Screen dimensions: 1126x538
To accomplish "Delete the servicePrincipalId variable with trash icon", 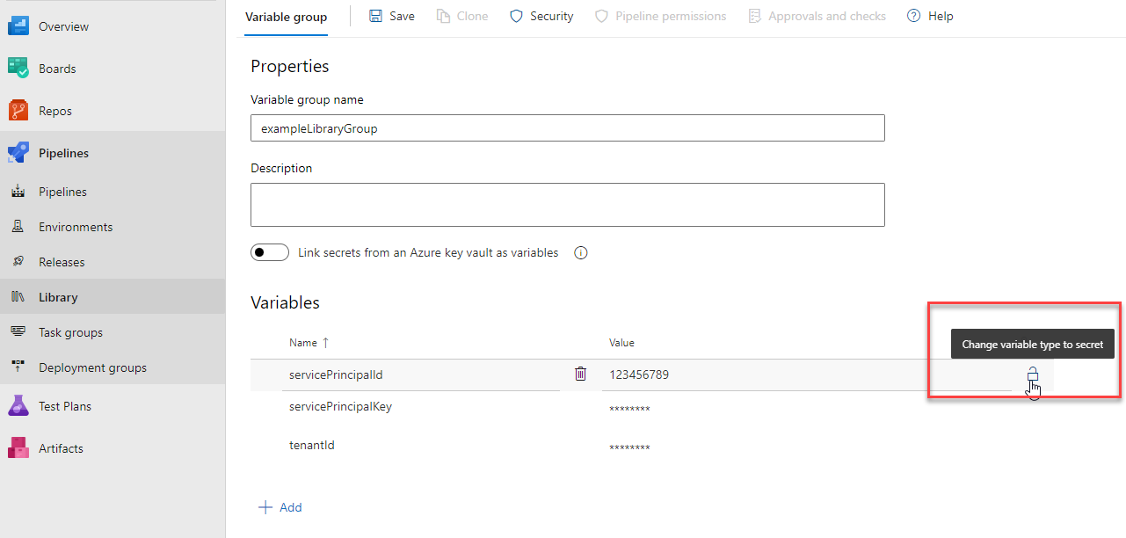I will click(580, 374).
